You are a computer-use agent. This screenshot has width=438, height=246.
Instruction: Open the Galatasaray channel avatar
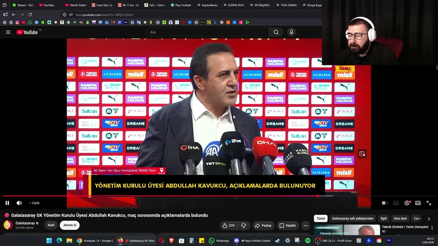[8, 225]
